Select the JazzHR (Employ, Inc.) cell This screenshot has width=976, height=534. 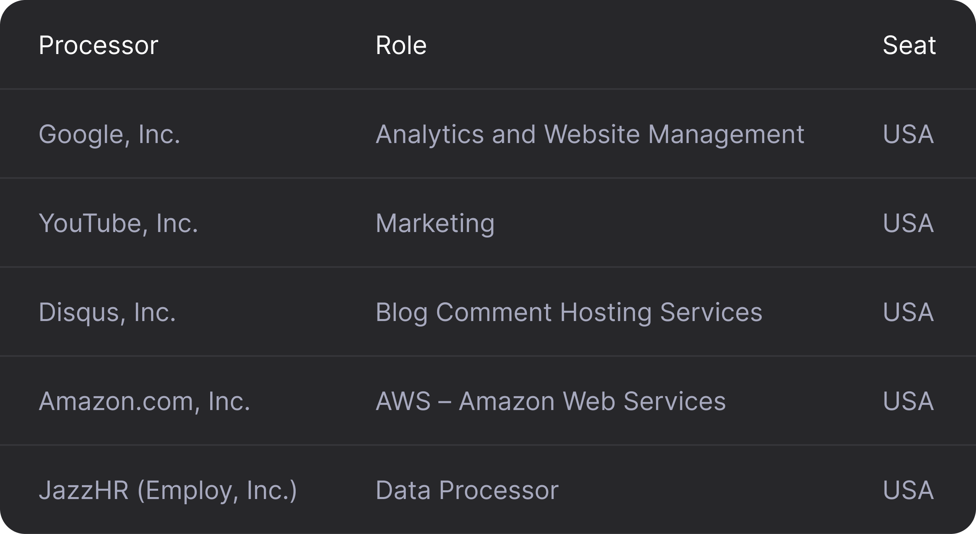pos(168,490)
